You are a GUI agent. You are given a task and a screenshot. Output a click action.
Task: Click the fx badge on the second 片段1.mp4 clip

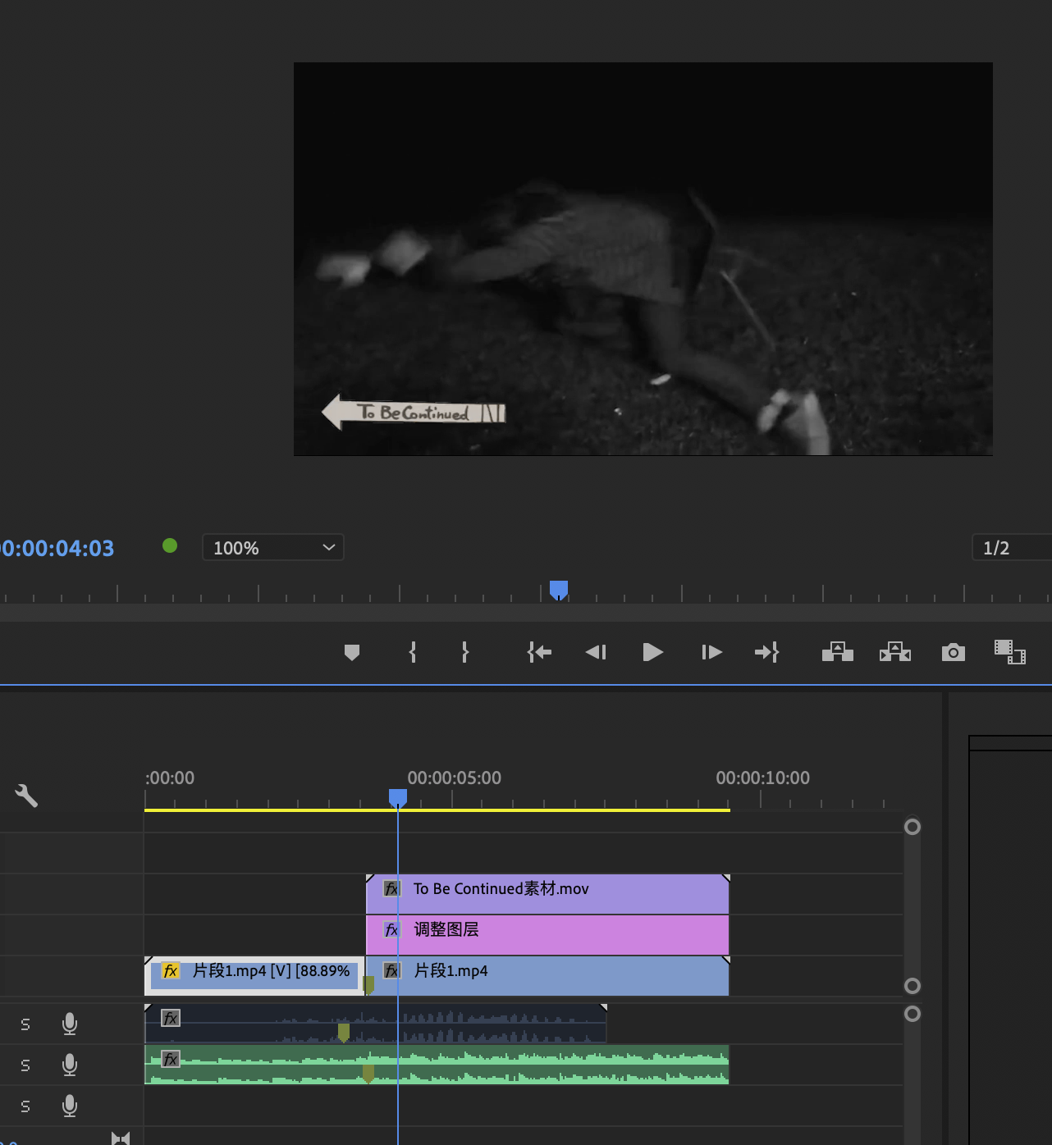pyautogui.click(x=391, y=970)
